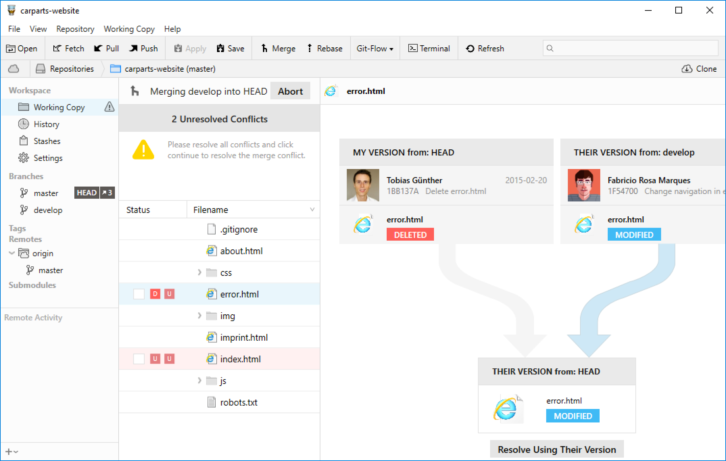726x461 pixels.
Task: Start a merge via Merge icon
Action: point(265,48)
